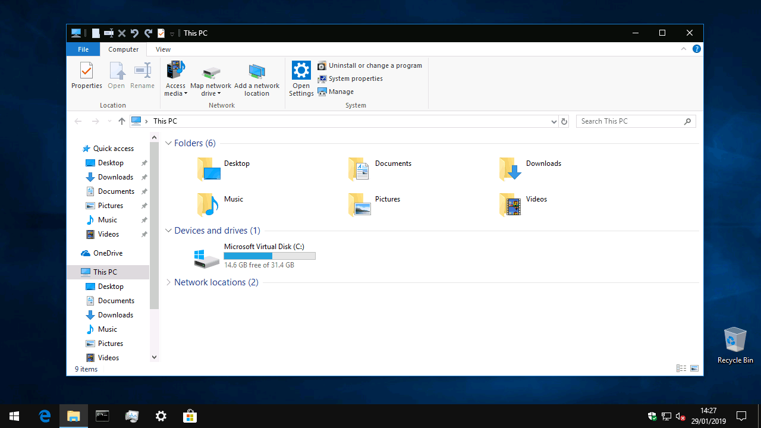
Task: Go up one folder level arrow
Action: (122, 121)
